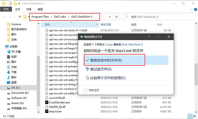Switch to details view icon
The width and height of the screenshot is (198, 119).
[190, 116]
